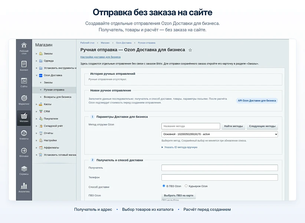Expand Указать ID метода вручную
This screenshot has width=305, height=223.
[179, 147]
